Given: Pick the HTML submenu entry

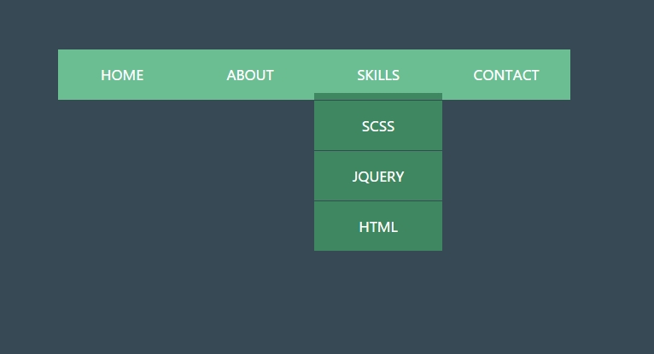Looking at the screenshot, I should coord(378,227).
